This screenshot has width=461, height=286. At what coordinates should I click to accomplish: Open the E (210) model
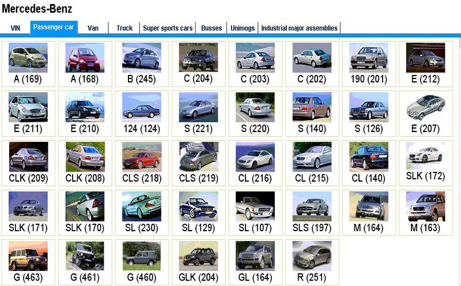coord(85,114)
